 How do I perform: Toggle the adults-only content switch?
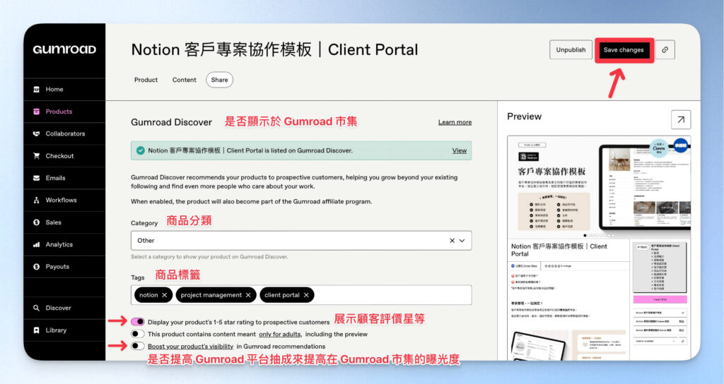[138, 334]
